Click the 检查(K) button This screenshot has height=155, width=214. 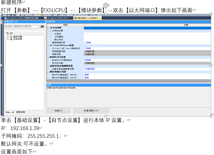(x=59, y=111)
